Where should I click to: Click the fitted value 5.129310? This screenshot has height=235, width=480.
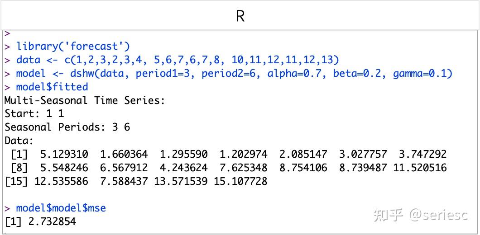64,154
